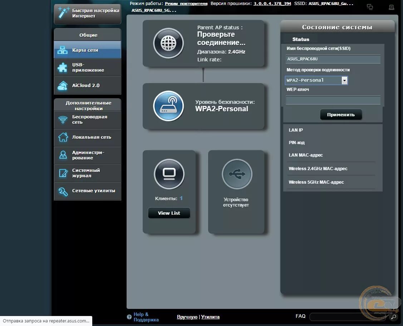Screen dimensions: 403x326
Task: Click the SSID ASUS_RPAC68U_Gu... text in header
Action: 331,4
